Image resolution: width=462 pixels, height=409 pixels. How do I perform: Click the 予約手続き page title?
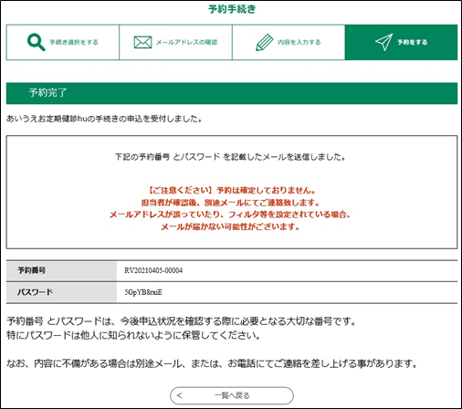pyautogui.click(x=232, y=9)
